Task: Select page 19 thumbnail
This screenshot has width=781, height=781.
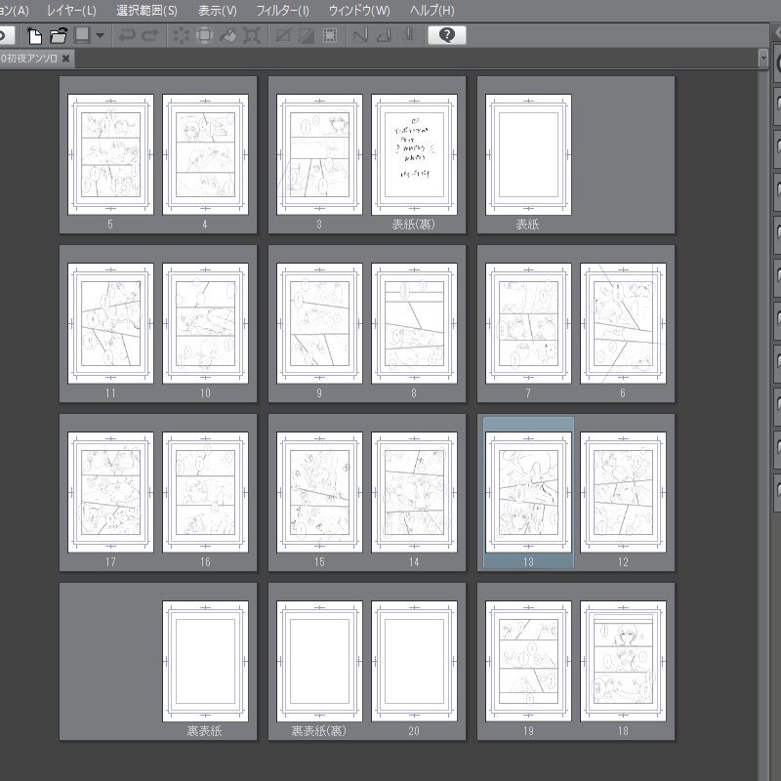Action: (x=528, y=661)
